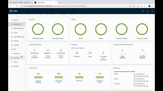Select Switching in the sidebar

(17, 54)
